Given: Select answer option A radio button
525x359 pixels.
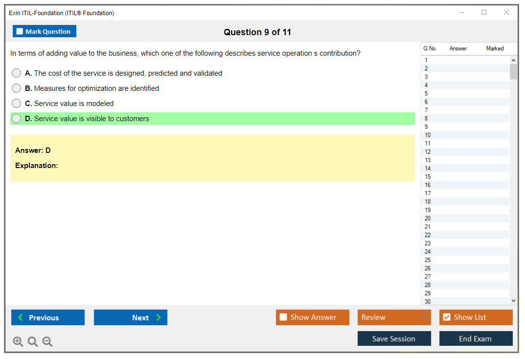Looking at the screenshot, I should 17,73.
